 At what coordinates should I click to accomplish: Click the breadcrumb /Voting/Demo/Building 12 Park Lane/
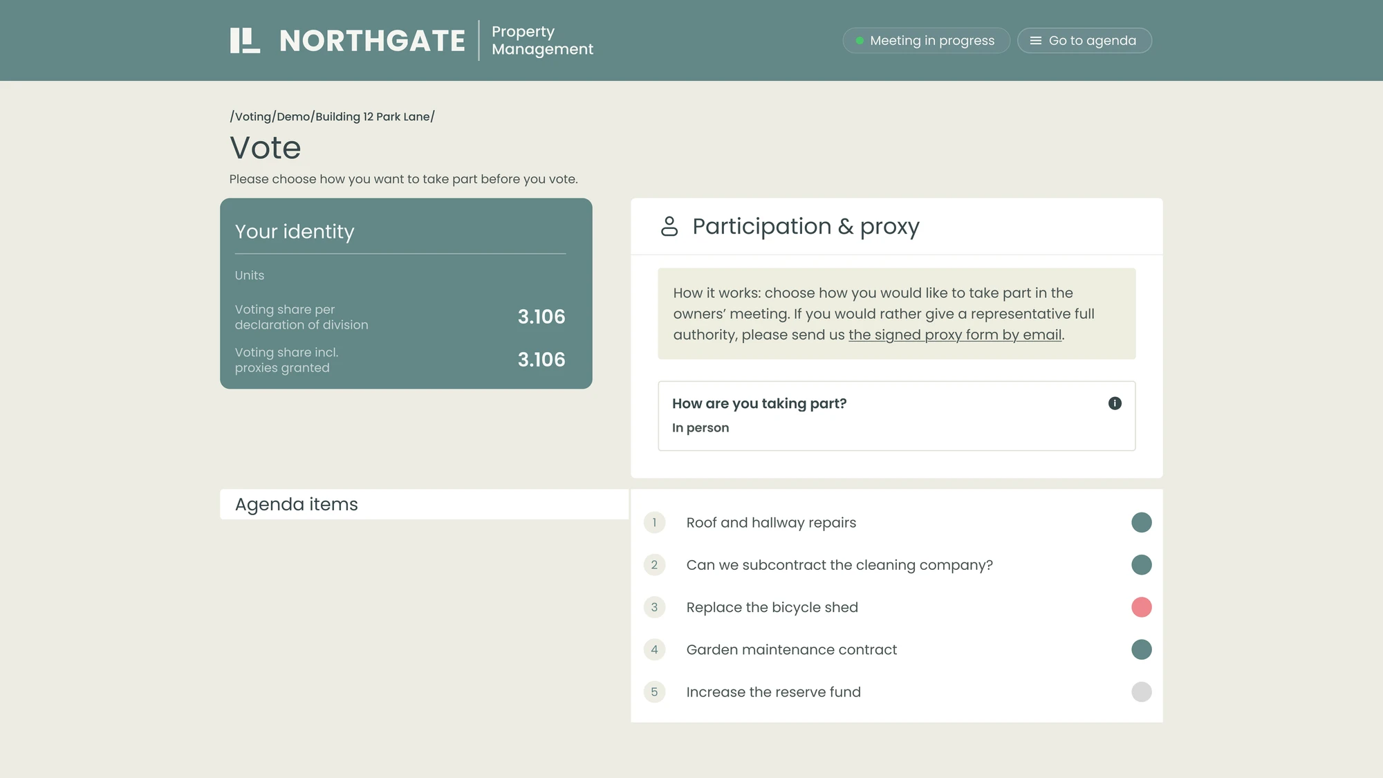tap(333, 116)
